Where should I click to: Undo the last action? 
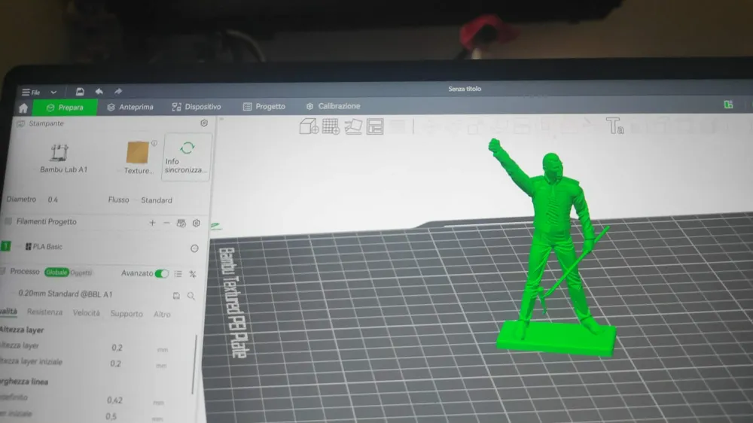click(x=99, y=91)
